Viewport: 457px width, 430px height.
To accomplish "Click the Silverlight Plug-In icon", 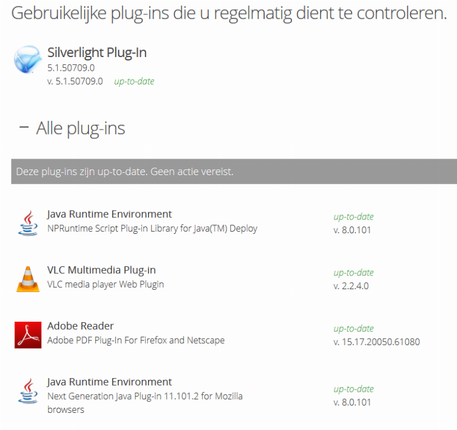I will click(28, 60).
